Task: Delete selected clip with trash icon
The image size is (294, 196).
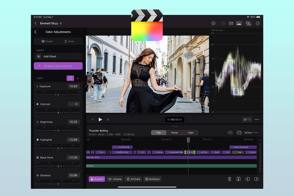Action: [229, 179]
